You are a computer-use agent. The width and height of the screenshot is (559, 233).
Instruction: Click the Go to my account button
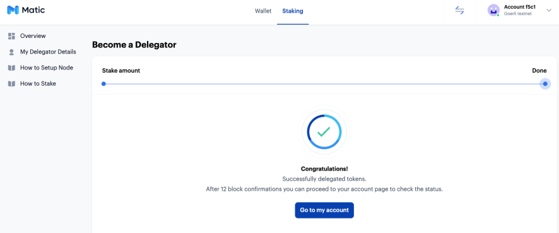324,210
